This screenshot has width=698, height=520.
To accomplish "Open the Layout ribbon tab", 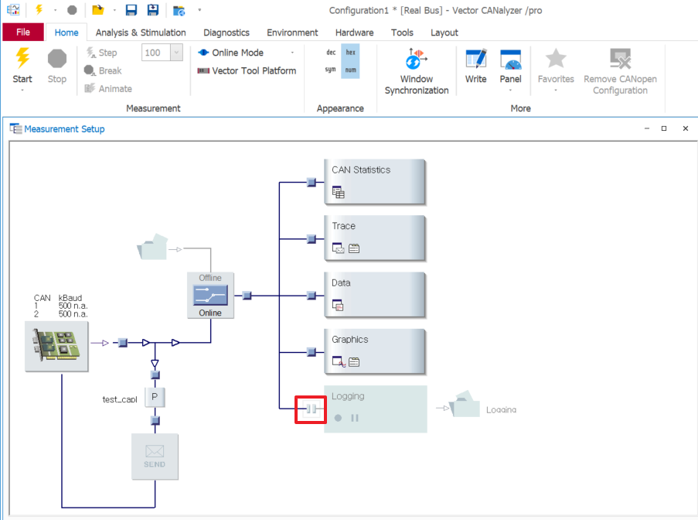I will [444, 32].
